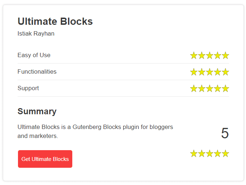Click the Functionalities label
The width and height of the screenshot is (246, 185).
(37, 71)
